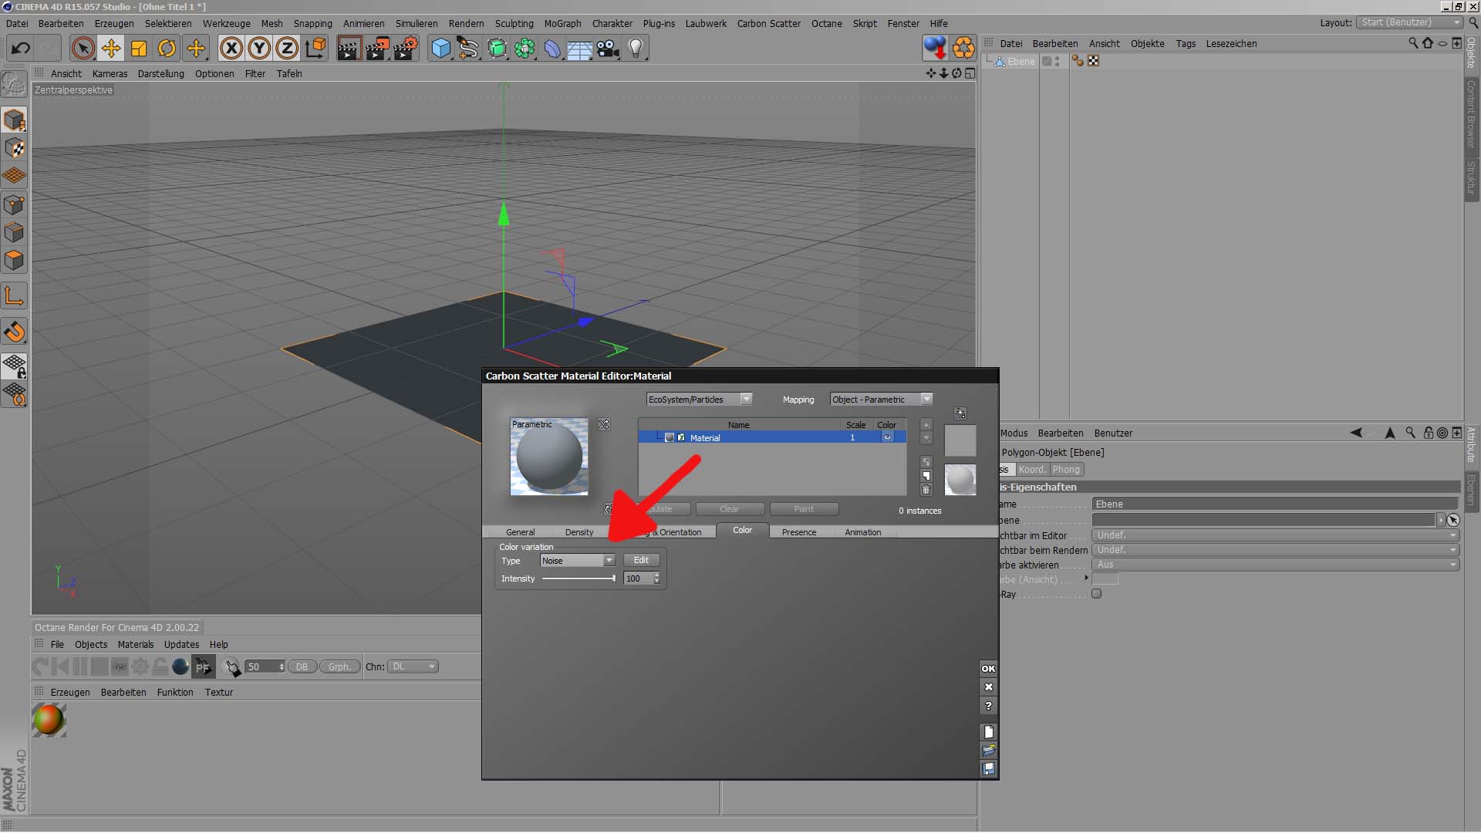The height and width of the screenshot is (833, 1481).
Task: Click the Ebene name input field
Action: [1273, 504]
